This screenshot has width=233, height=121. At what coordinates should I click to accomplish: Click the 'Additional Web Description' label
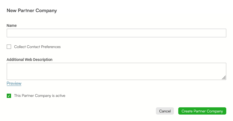click(29, 60)
